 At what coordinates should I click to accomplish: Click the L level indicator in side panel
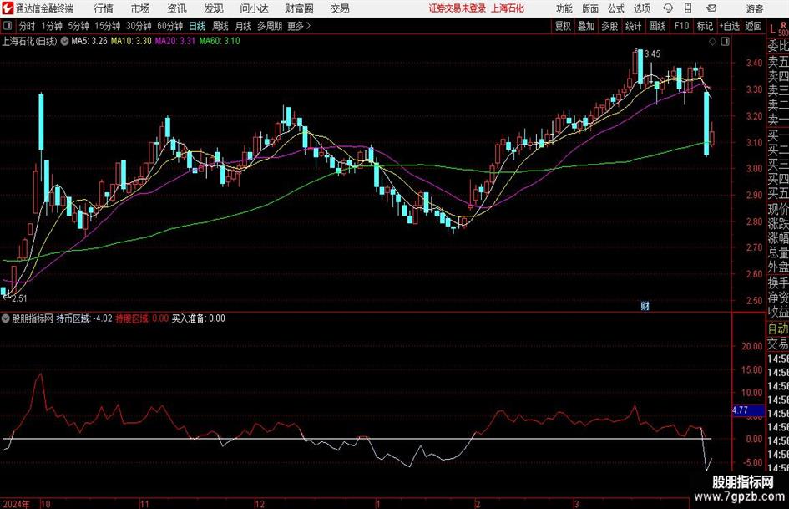772,30
